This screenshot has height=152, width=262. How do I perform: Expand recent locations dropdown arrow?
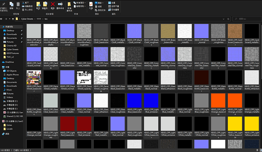9,19
